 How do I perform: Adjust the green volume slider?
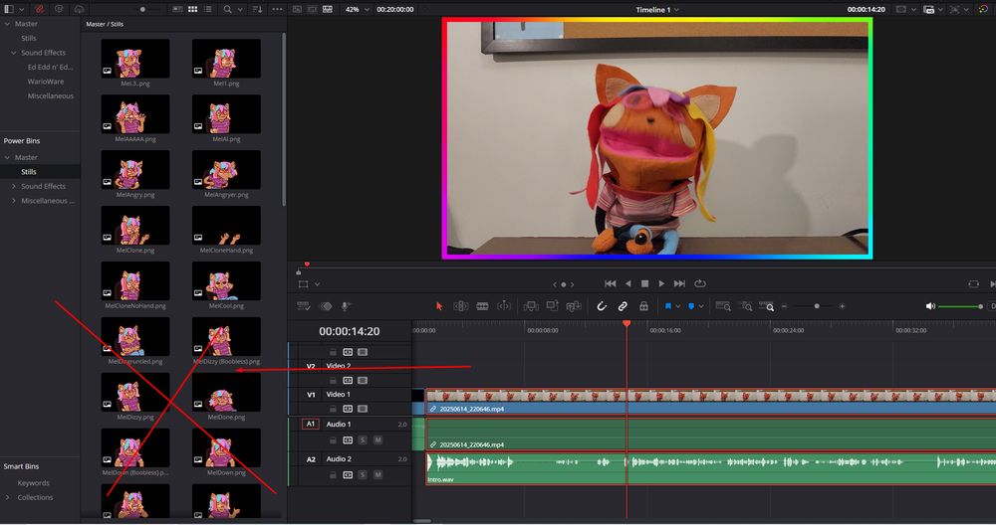[x=961, y=306]
